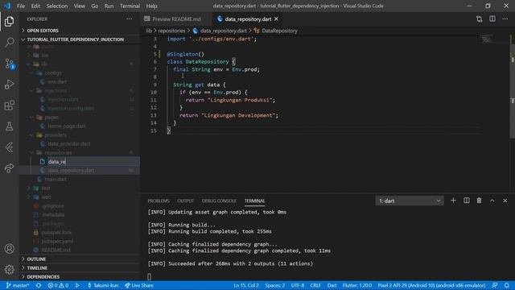
Task: Expand the Timeline section
Action: (x=80, y=268)
